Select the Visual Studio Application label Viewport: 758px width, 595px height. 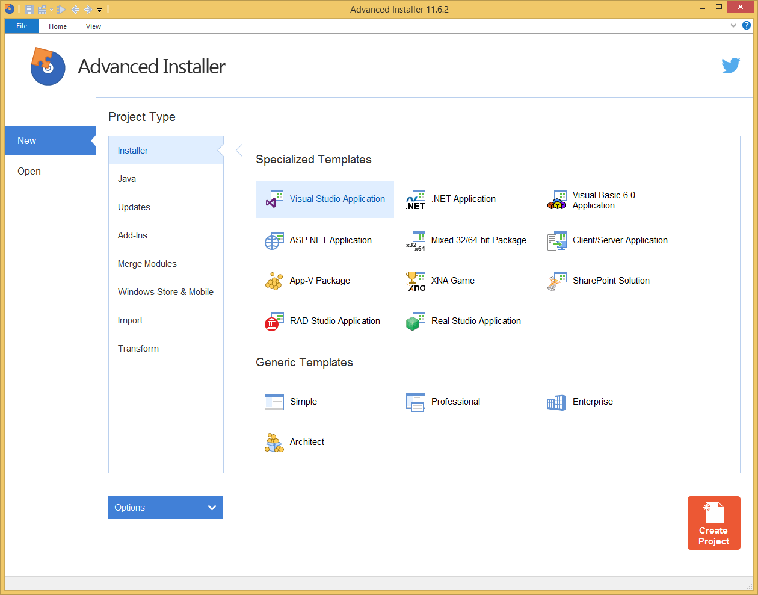(337, 199)
